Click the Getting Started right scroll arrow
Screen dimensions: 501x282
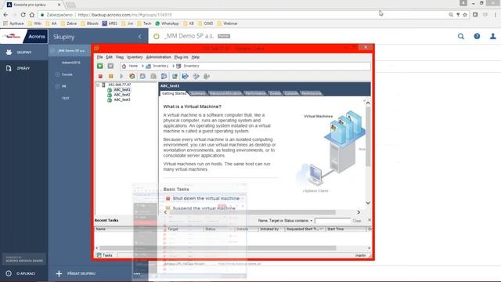[x=359, y=212]
